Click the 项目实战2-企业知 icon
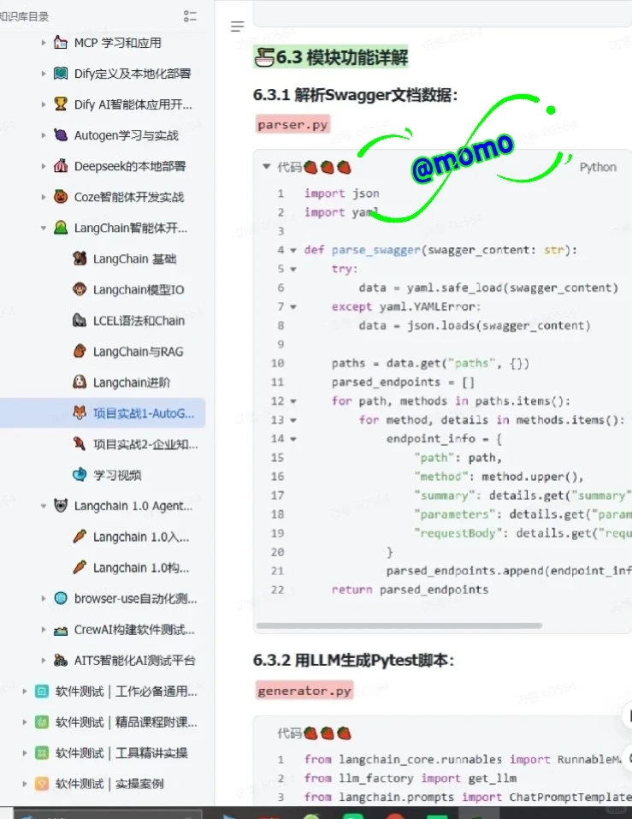632x819 pixels. click(80, 443)
